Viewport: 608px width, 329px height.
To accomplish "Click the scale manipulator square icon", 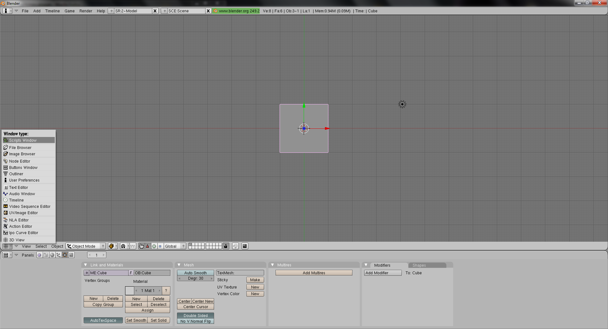I will pyautogui.click(x=160, y=246).
